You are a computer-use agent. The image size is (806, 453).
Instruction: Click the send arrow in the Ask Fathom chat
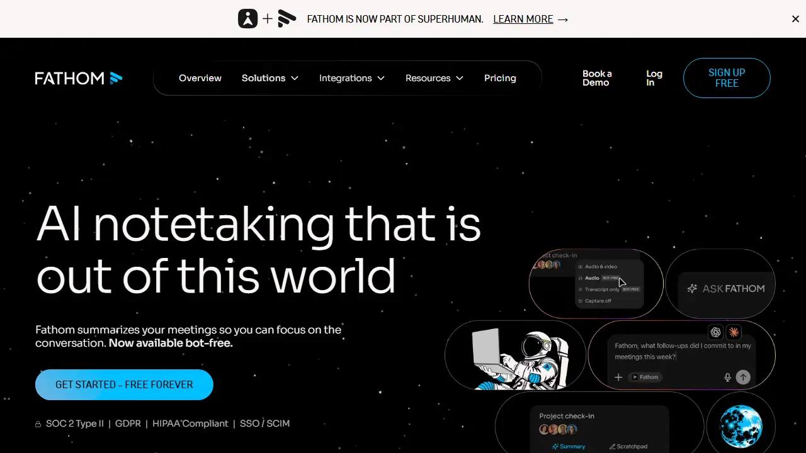pos(743,377)
